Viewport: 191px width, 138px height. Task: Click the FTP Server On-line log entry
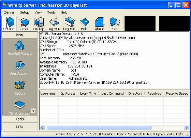(94, 82)
